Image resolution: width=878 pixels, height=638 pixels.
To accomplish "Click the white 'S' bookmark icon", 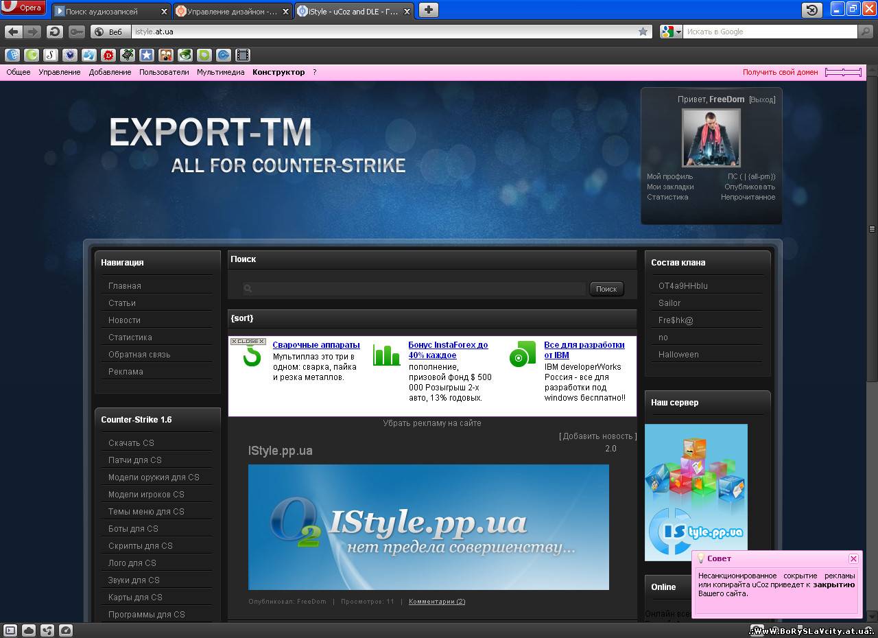I will coord(51,56).
